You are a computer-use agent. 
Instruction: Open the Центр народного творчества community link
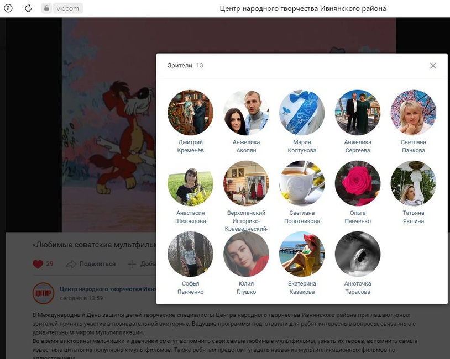click(x=108, y=289)
